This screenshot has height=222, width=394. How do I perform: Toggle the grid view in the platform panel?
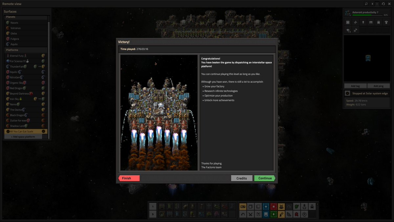coord(348,22)
